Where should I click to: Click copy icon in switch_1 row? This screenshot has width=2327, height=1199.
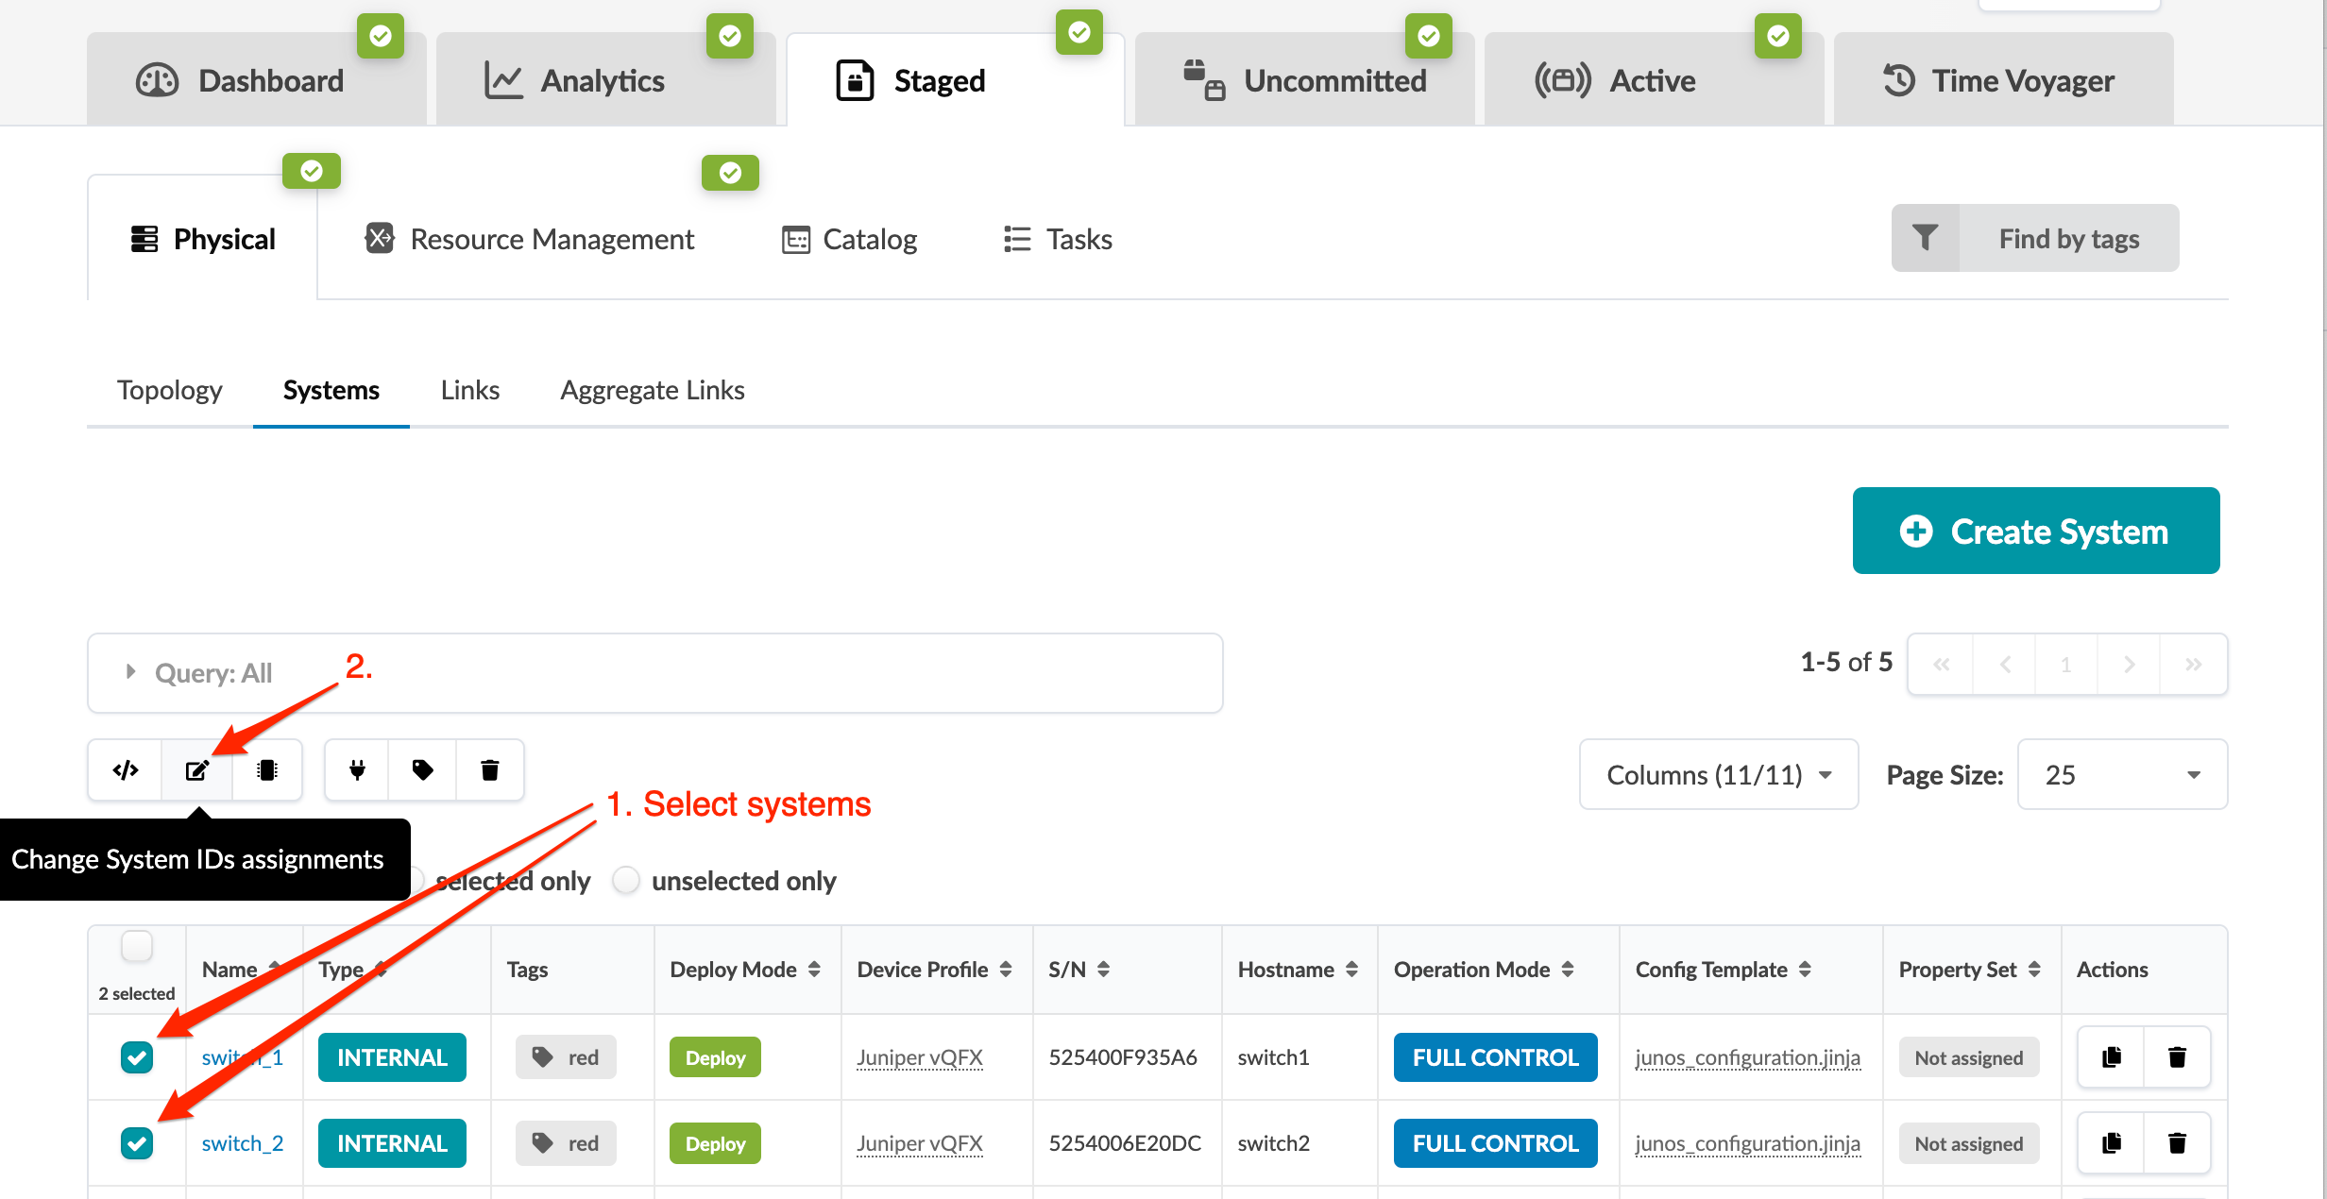[2112, 1057]
